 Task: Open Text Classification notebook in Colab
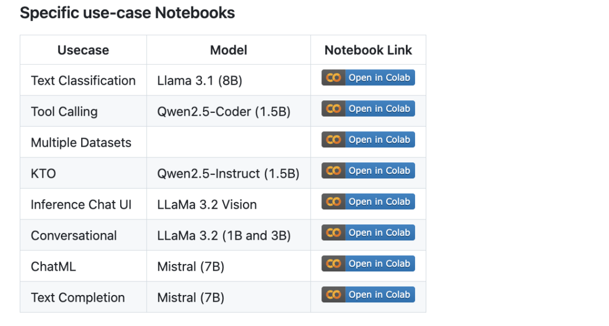point(368,78)
